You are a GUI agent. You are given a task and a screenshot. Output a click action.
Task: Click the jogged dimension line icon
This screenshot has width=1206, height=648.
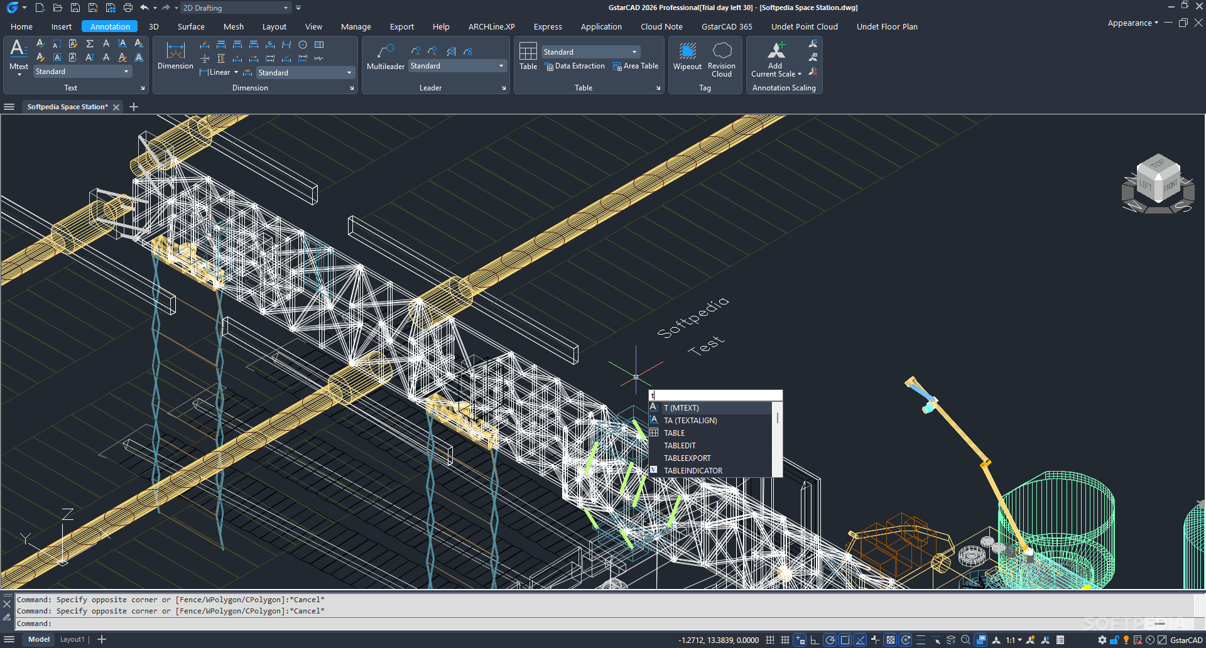pos(319,58)
